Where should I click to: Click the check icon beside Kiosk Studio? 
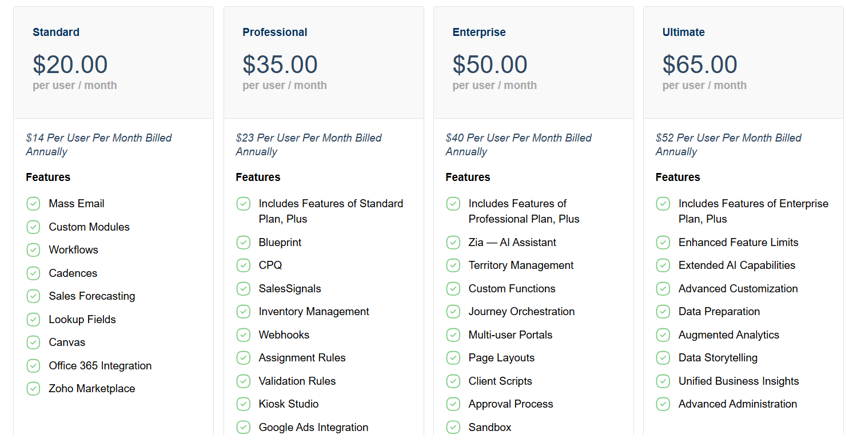point(244,404)
